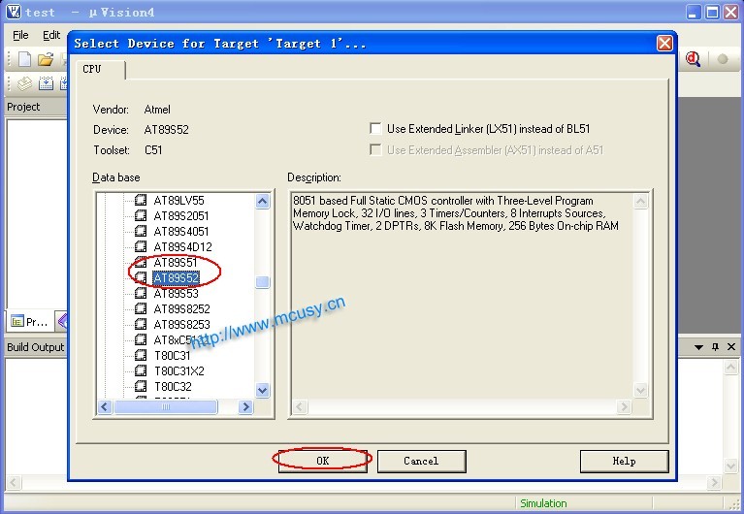
Task: Click the Find in files icon
Action: coord(693,59)
